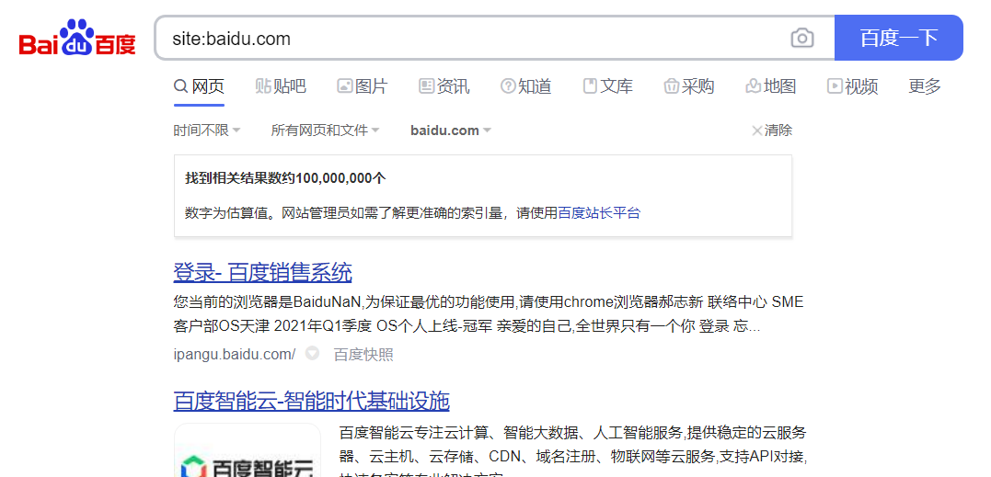Viewport: 991px width, 477px height.
Task: Click the Baidu logo
Action: click(77, 38)
